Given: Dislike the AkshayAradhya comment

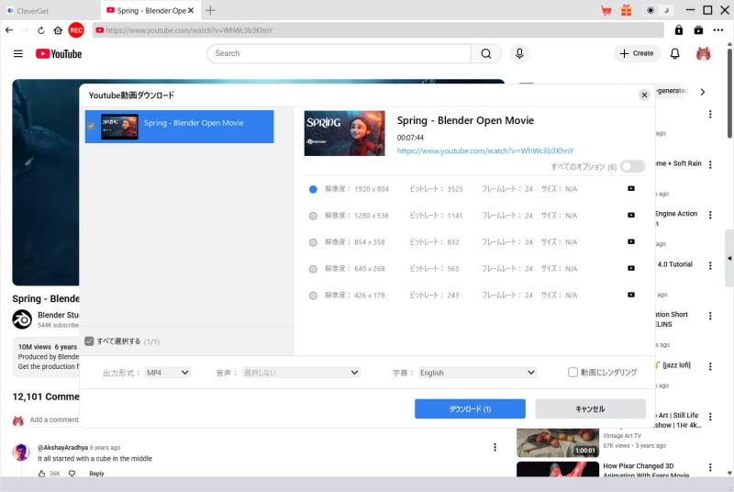Looking at the screenshot, I should [72, 474].
